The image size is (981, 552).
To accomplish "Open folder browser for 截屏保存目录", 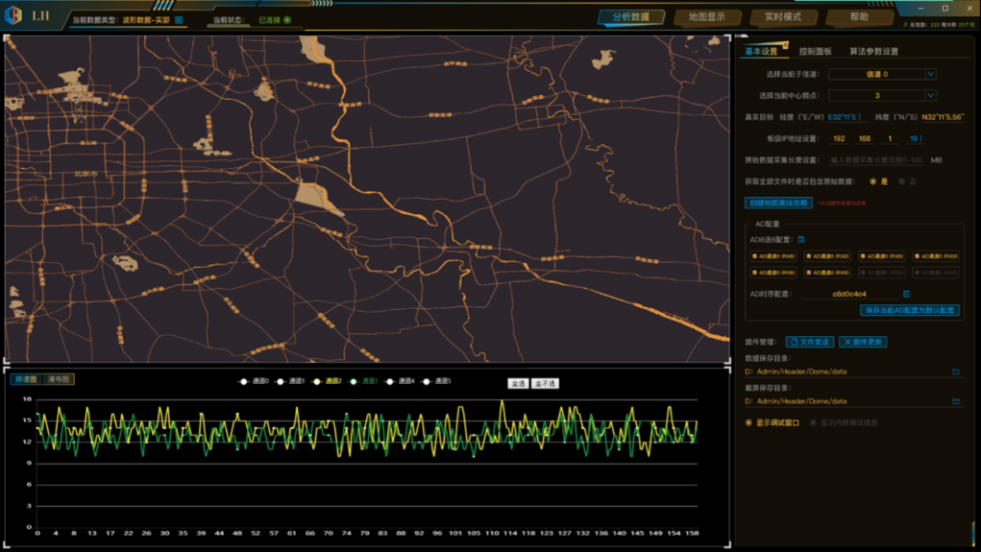I will pos(956,400).
